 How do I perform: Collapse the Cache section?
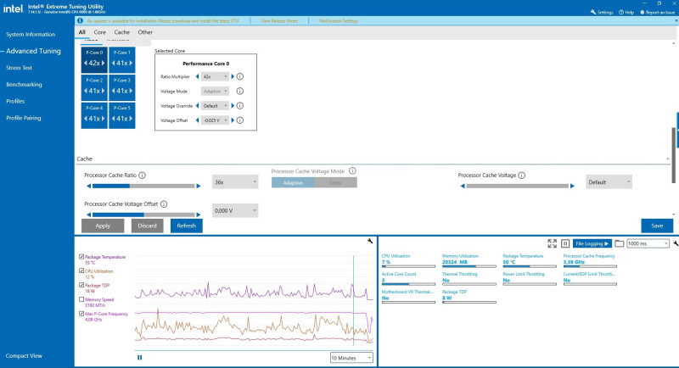pyautogui.click(x=668, y=159)
